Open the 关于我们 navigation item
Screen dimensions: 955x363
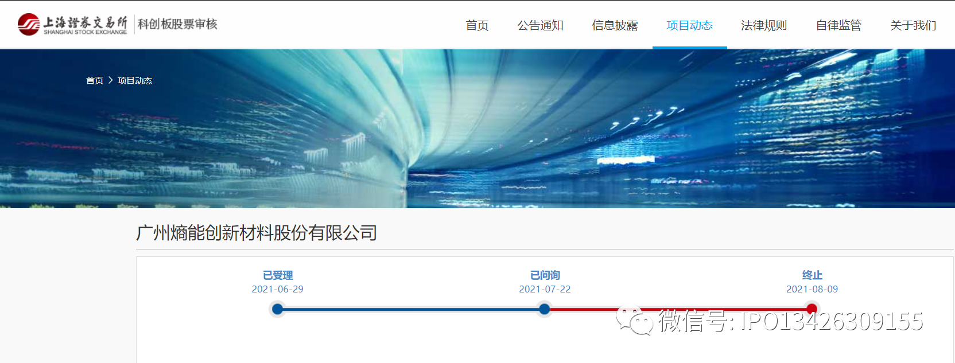pyautogui.click(x=913, y=25)
